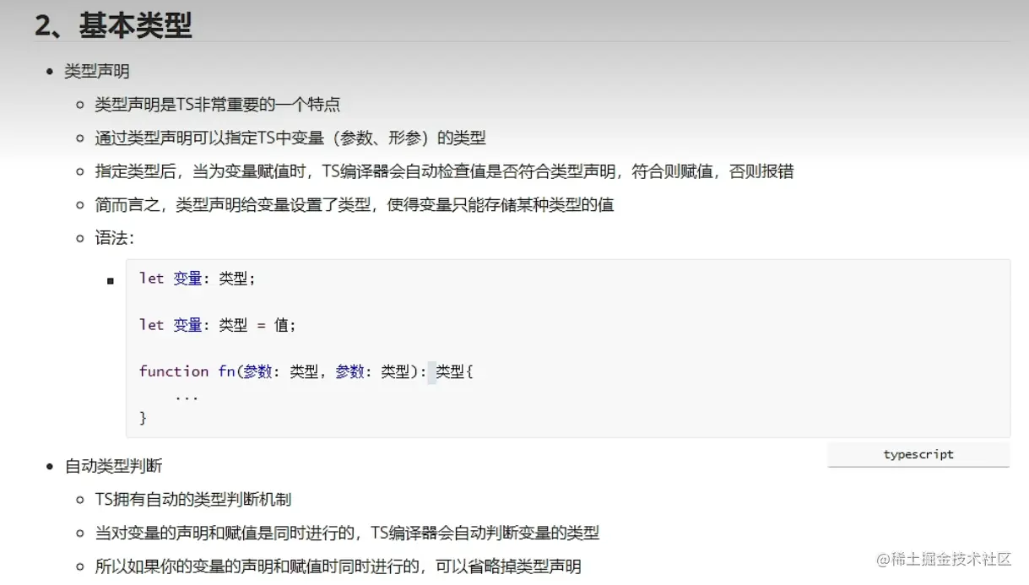Viewport: 1029px width, 585px height.
Task: Select the bullet text '类型声明'
Action: click(97, 71)
